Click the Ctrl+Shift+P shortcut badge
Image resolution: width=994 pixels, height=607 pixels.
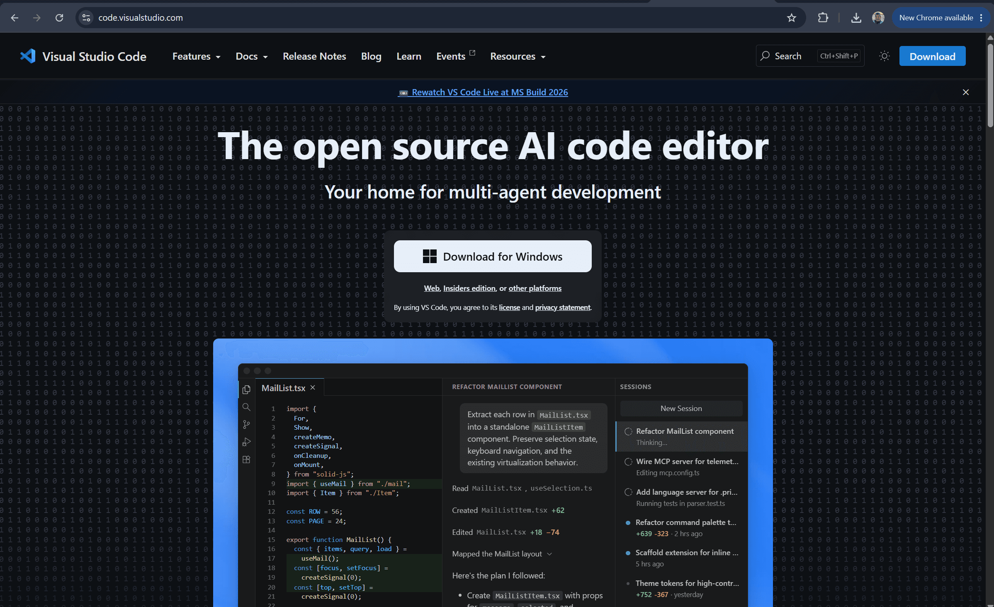click(x=838, y=56)
